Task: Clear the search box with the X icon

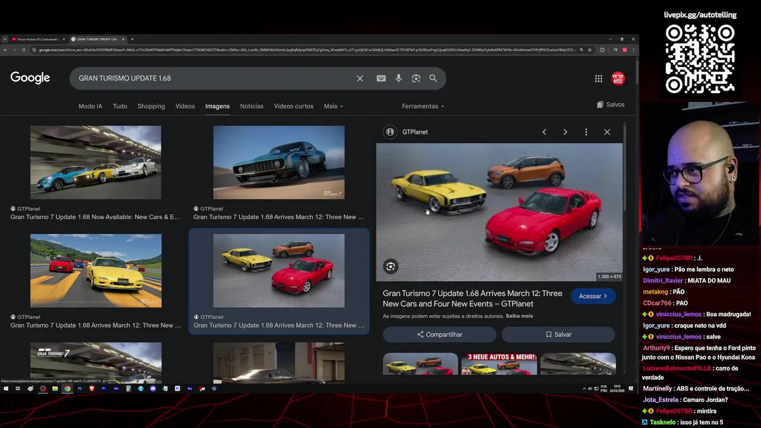Action: (x=360, y=78)
